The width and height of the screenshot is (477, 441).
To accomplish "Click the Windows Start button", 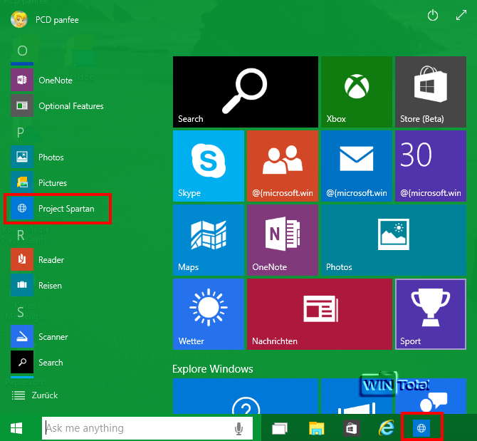I will coord(16,428).
